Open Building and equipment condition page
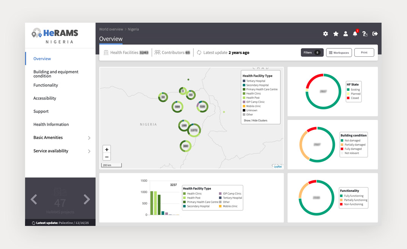 coord(56,74)
